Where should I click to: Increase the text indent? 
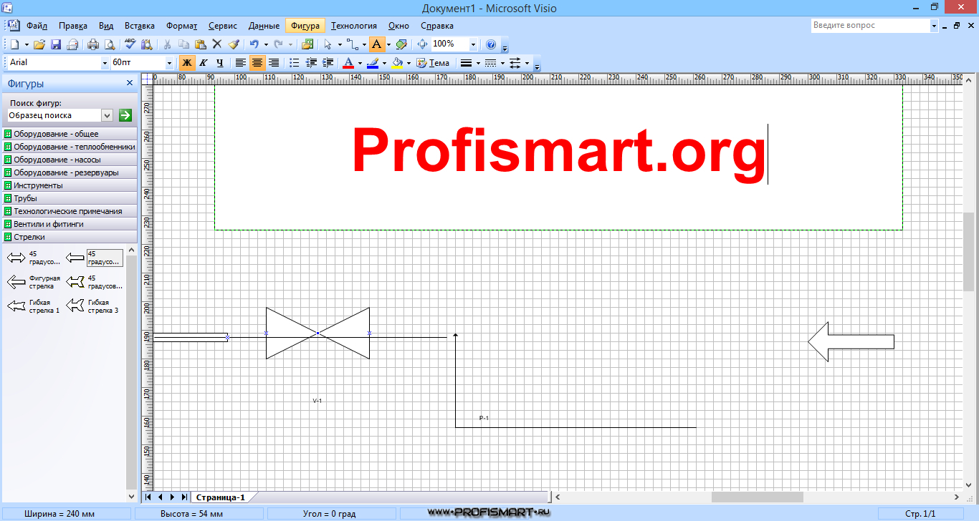(328, 63)
